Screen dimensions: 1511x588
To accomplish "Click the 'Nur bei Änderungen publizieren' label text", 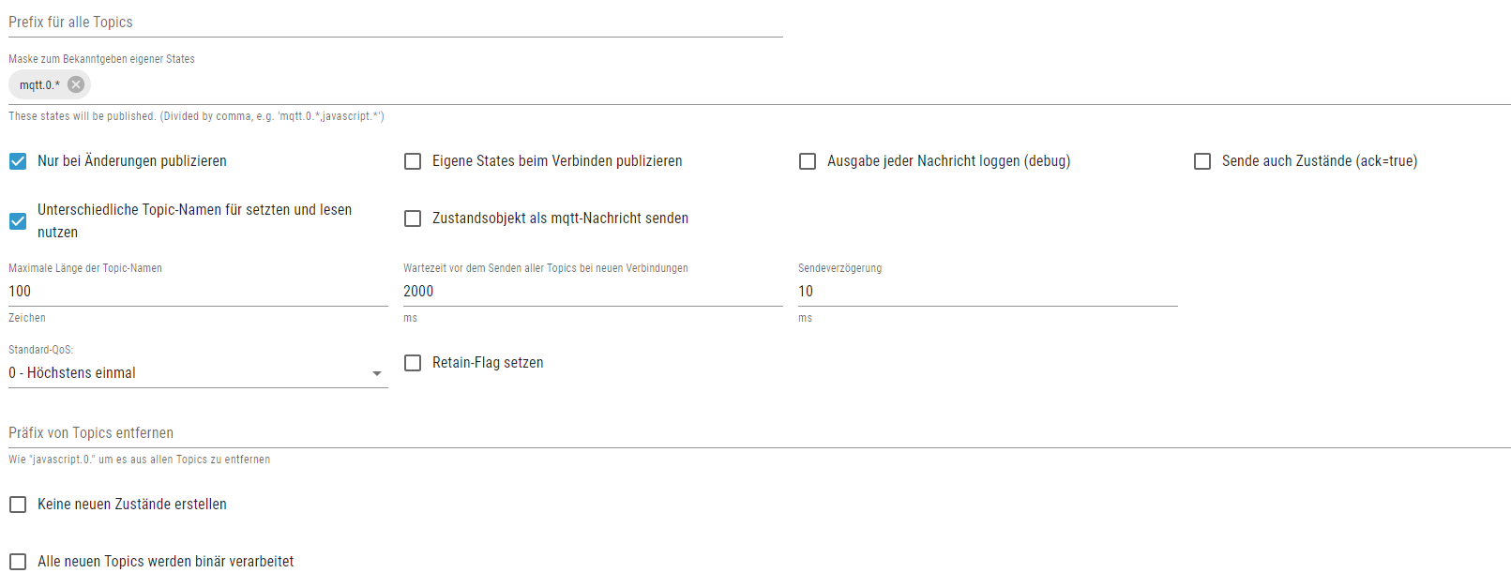I will coord(132,161).
